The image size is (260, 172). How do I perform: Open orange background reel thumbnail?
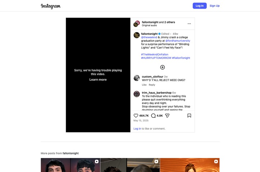[190, 165]
